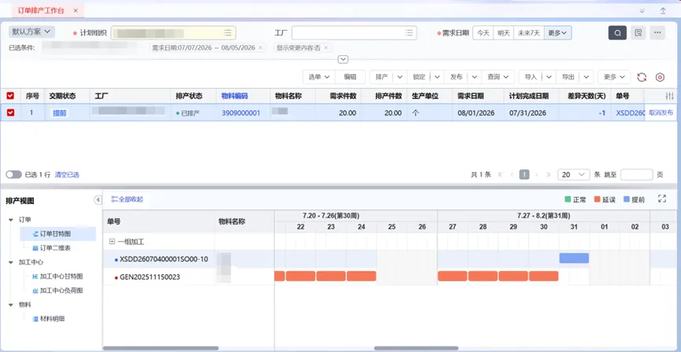
Task: Remove the 显示变更内容:否 filter tag
Action: pyautogui.click(x=326, y=48)
